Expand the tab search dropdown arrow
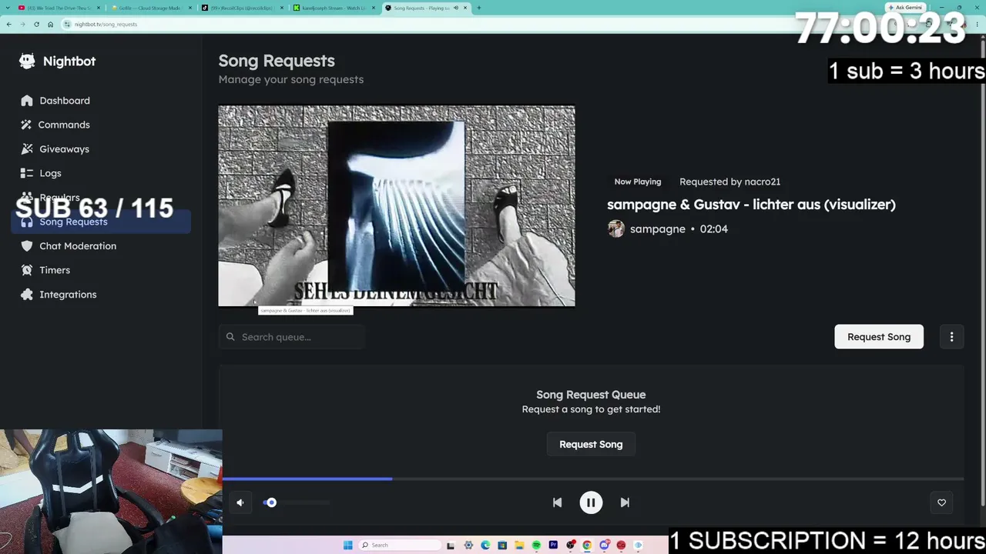The image size is (986, 554). click(8, 8)
